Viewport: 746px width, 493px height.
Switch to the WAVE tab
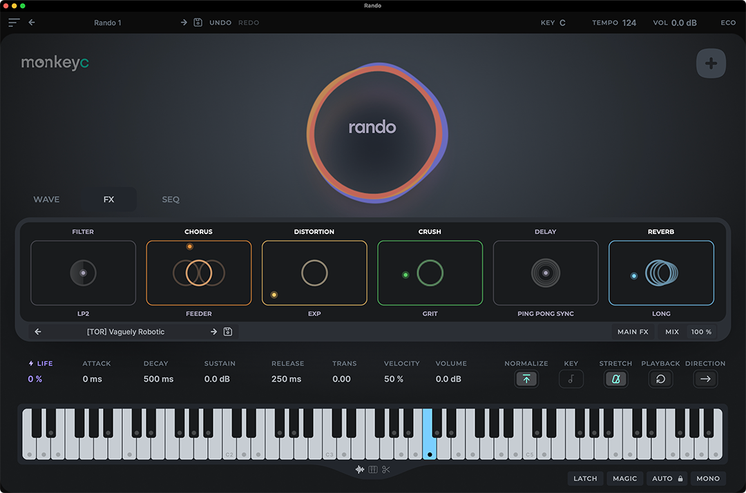pyautogui.click(x=46, y=200)
